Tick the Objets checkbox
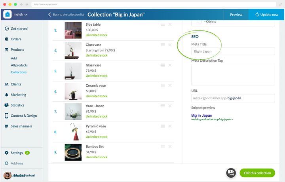 tap(200, 21)
